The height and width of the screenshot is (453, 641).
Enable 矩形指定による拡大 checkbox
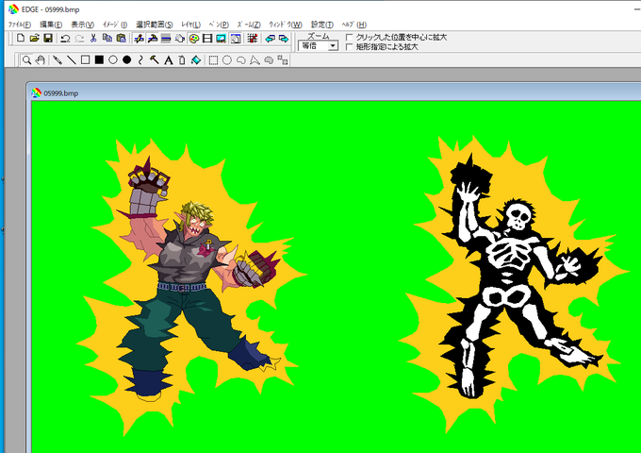click(349, 46)
